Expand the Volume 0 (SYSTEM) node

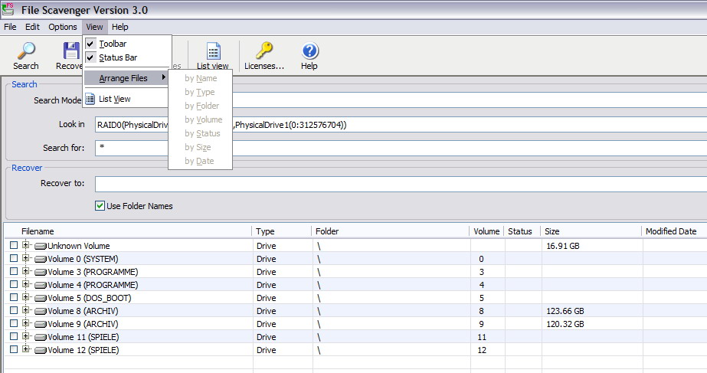coord(26,258)
